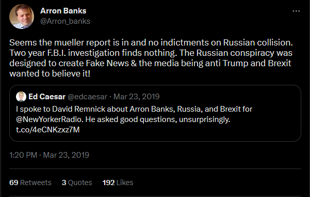Open the @edcaesar handle
The width and height of the screenshot is (310, 197).
[x=87, y=97]
